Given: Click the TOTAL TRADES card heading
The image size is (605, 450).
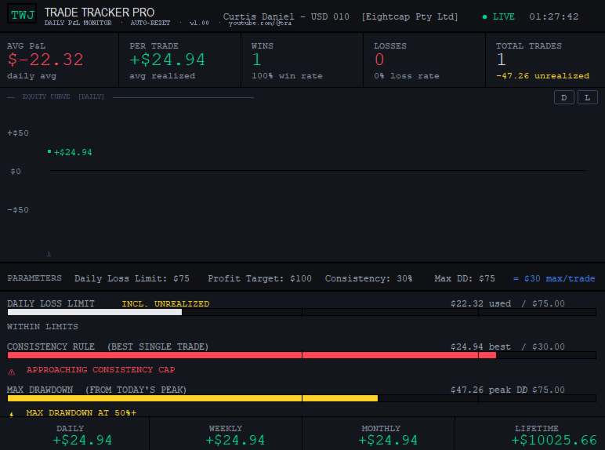Looking at the screenshot, I should (529, 46).
